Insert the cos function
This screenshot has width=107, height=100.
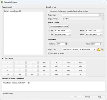69,63
